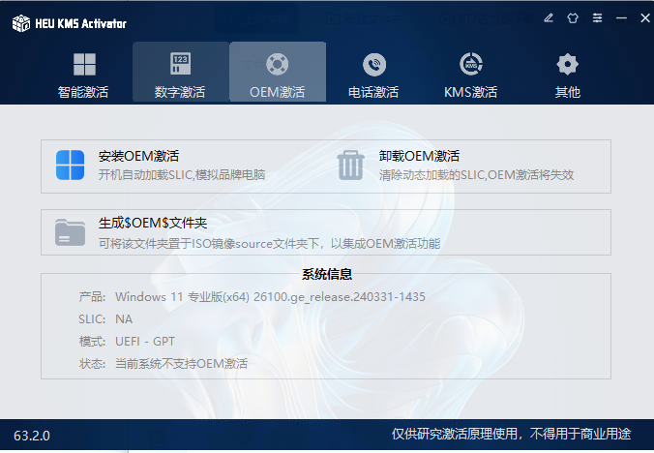
Task: Click the trash icon for 卸载OEM激活
Action: (350, 166)
